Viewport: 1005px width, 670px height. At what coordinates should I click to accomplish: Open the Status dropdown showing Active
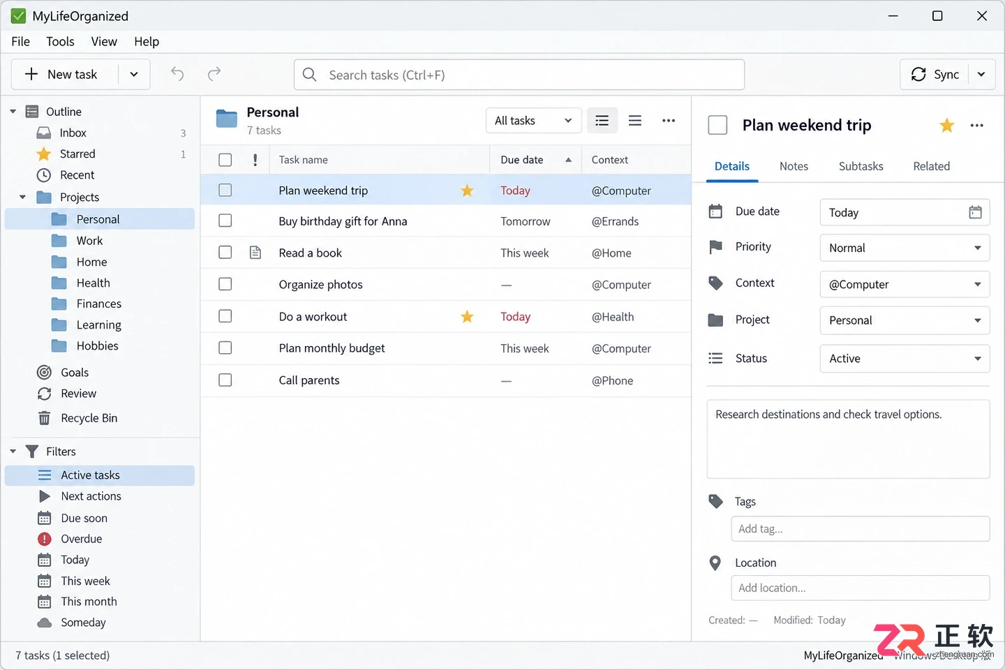coord(904,359)
